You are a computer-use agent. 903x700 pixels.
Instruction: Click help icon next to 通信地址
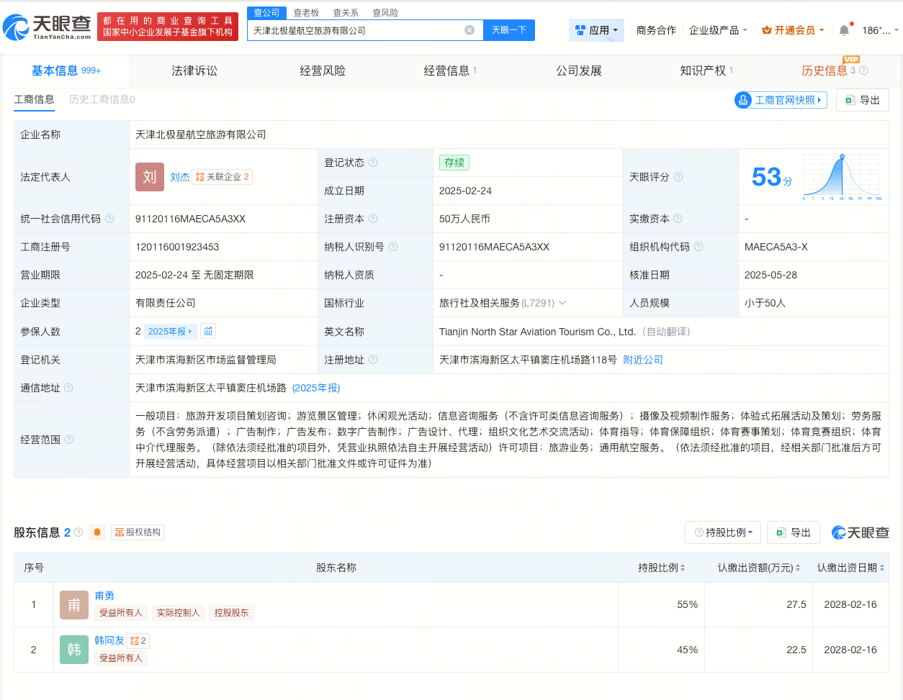68,388
